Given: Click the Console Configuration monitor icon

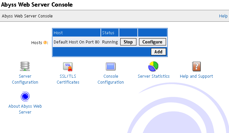Looking at the screenshot, I should [111, 66].
